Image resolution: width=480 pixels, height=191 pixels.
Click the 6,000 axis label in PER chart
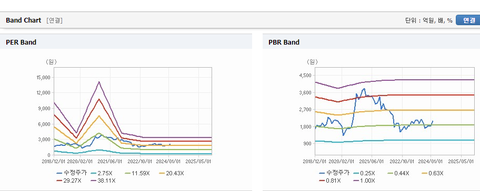(44, 124)
